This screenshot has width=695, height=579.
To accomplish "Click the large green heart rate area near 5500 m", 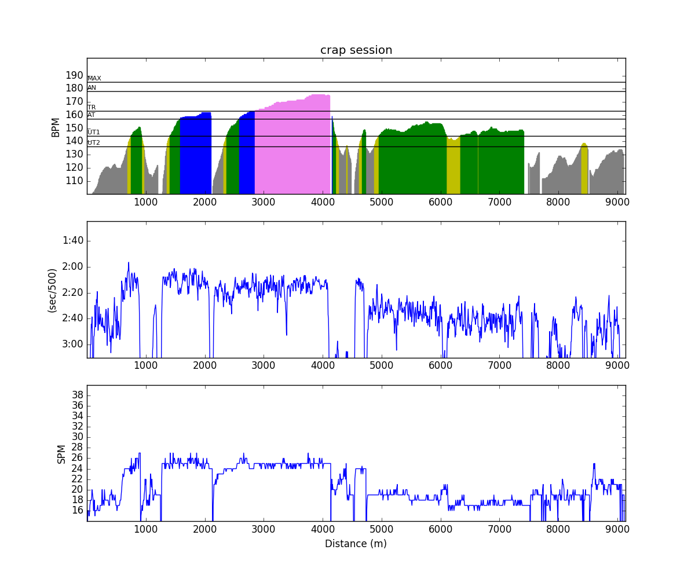I will click(x=411, y=162).
